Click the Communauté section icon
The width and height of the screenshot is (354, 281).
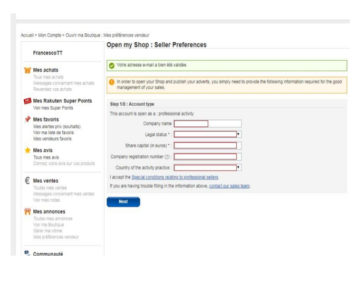click(26, 253)
